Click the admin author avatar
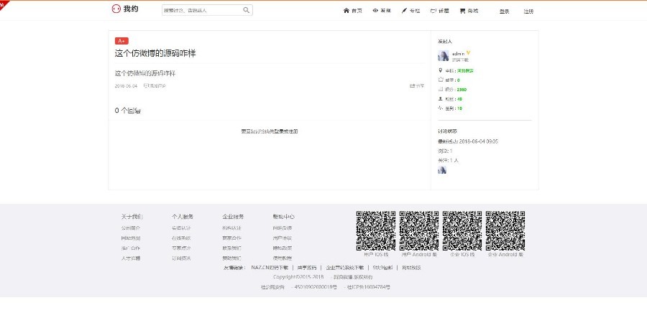Screen dimensions: 647x318 pos(443,56)
